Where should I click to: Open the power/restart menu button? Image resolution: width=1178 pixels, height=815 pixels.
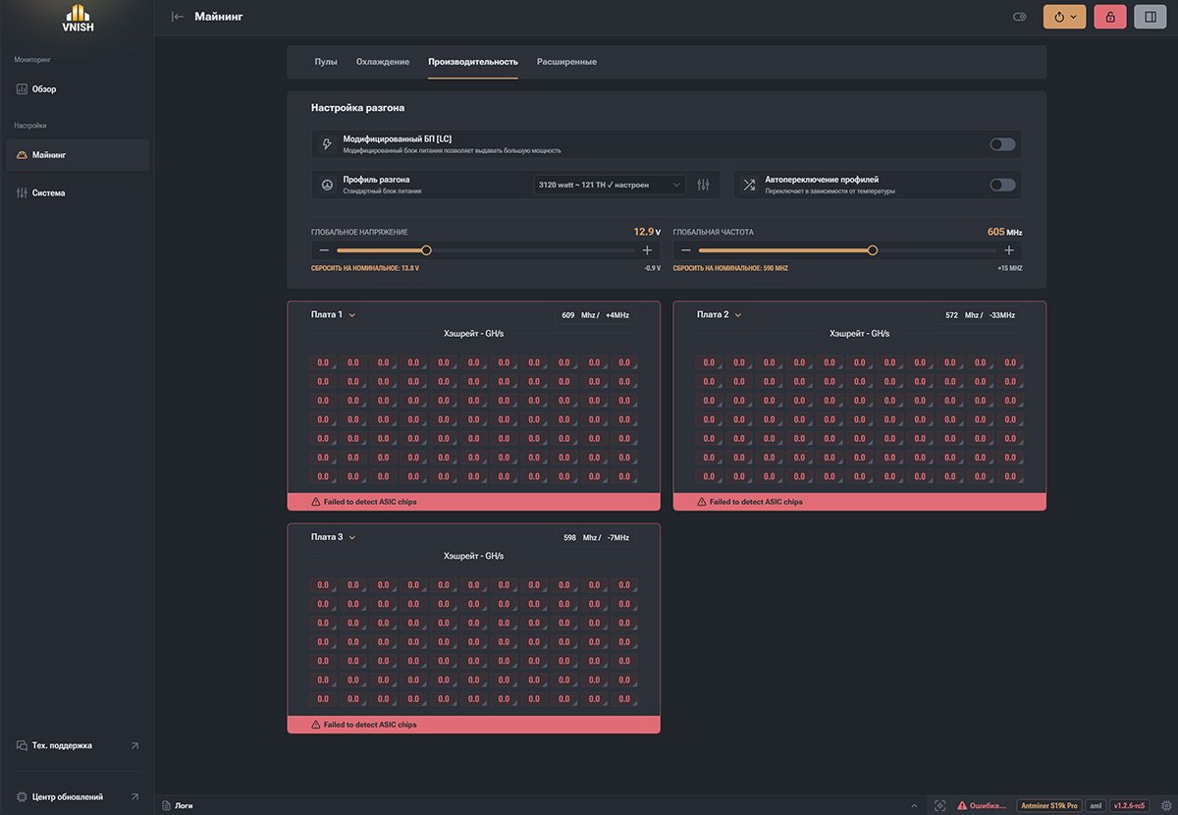[1064, 17]
